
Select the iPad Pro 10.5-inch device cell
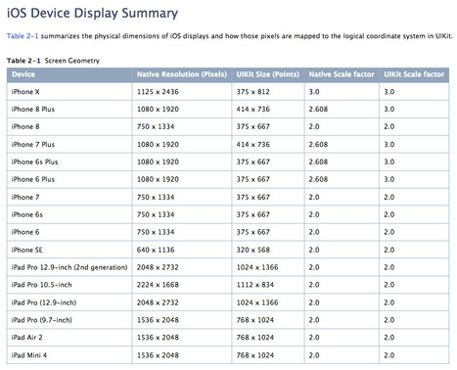(69, 285)
